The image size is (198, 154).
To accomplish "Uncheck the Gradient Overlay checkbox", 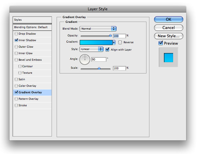I will [16, 92].
